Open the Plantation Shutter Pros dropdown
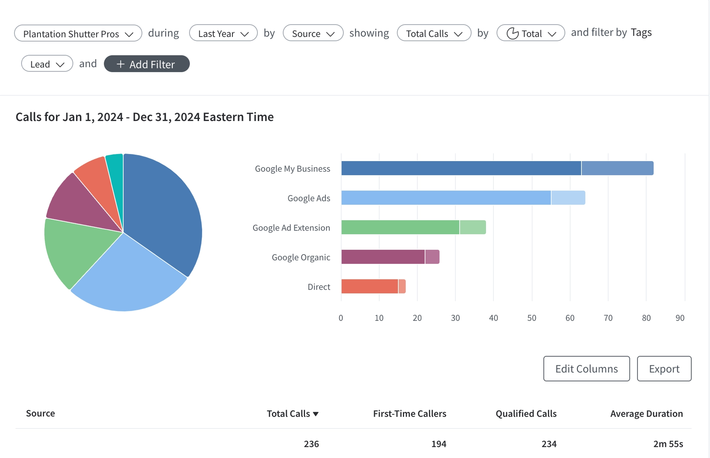710x458 pixels. [78, 34]
